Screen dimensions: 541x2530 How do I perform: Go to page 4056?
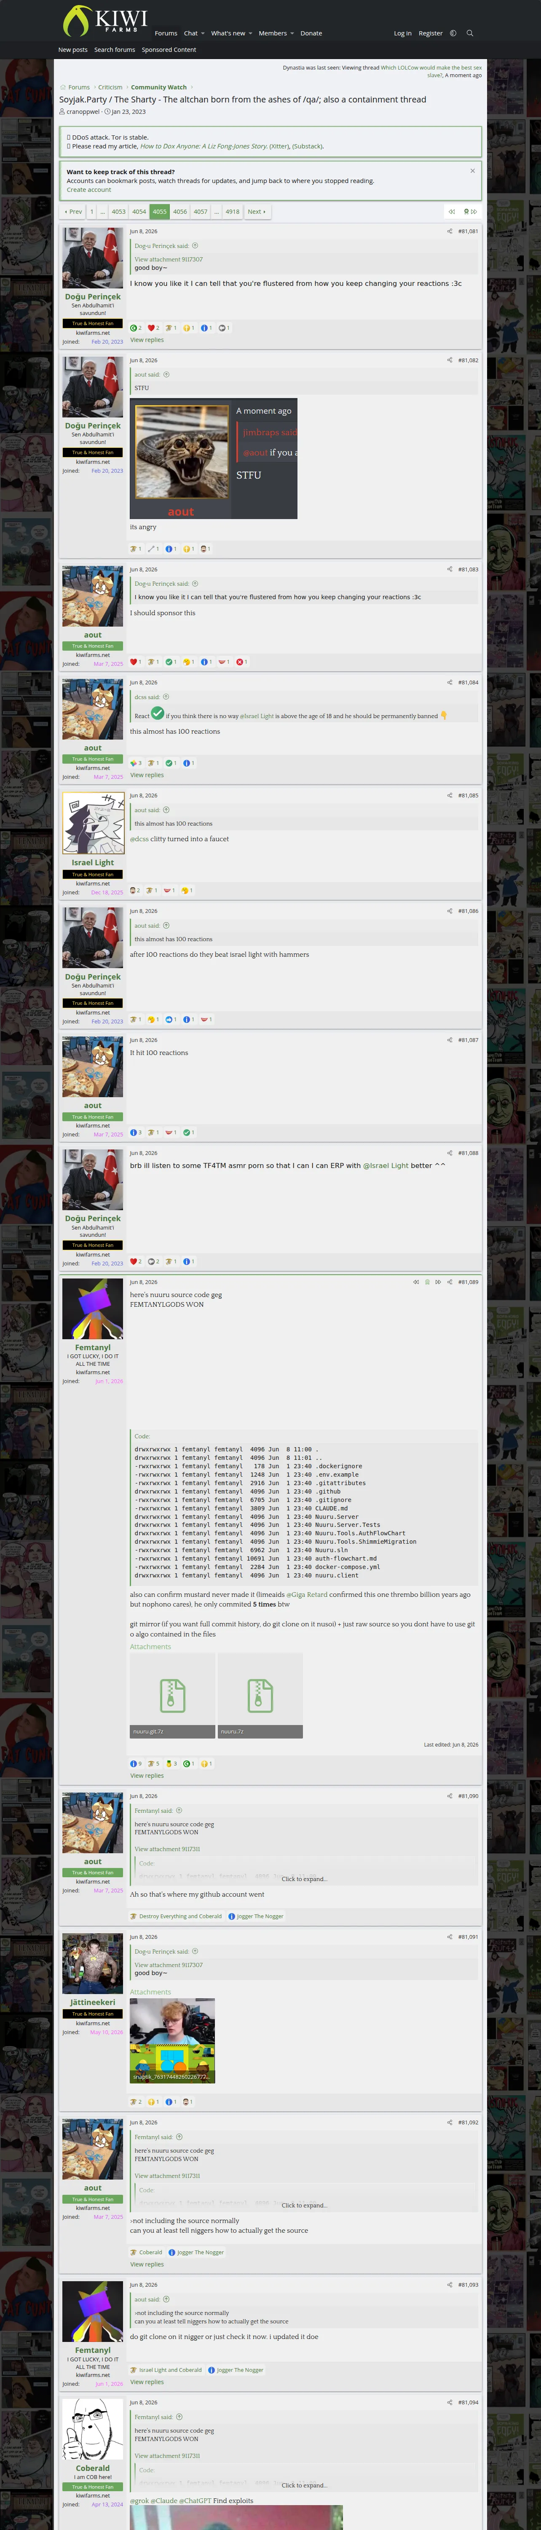tap(179, 211)
